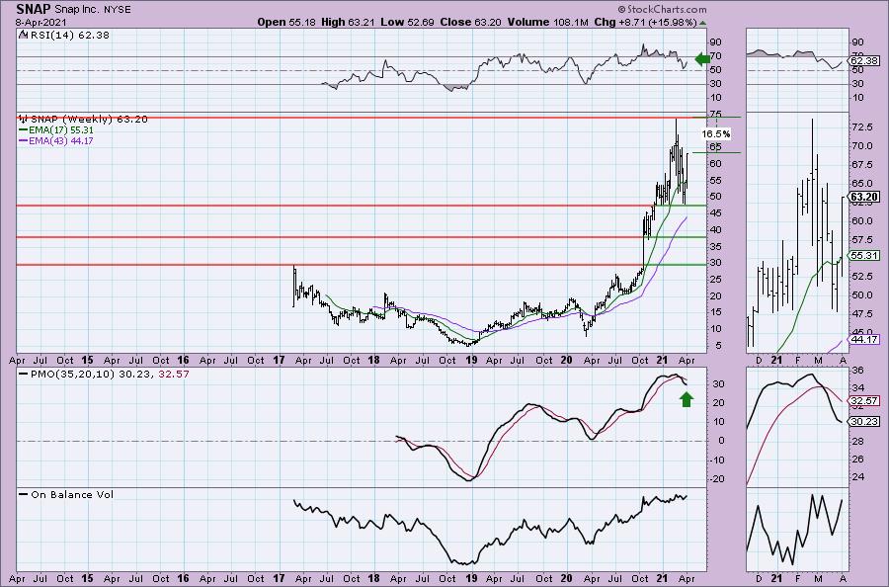
Task: Click the PMO(35,20,10) indicator label
Action: [x=73, y=375]
